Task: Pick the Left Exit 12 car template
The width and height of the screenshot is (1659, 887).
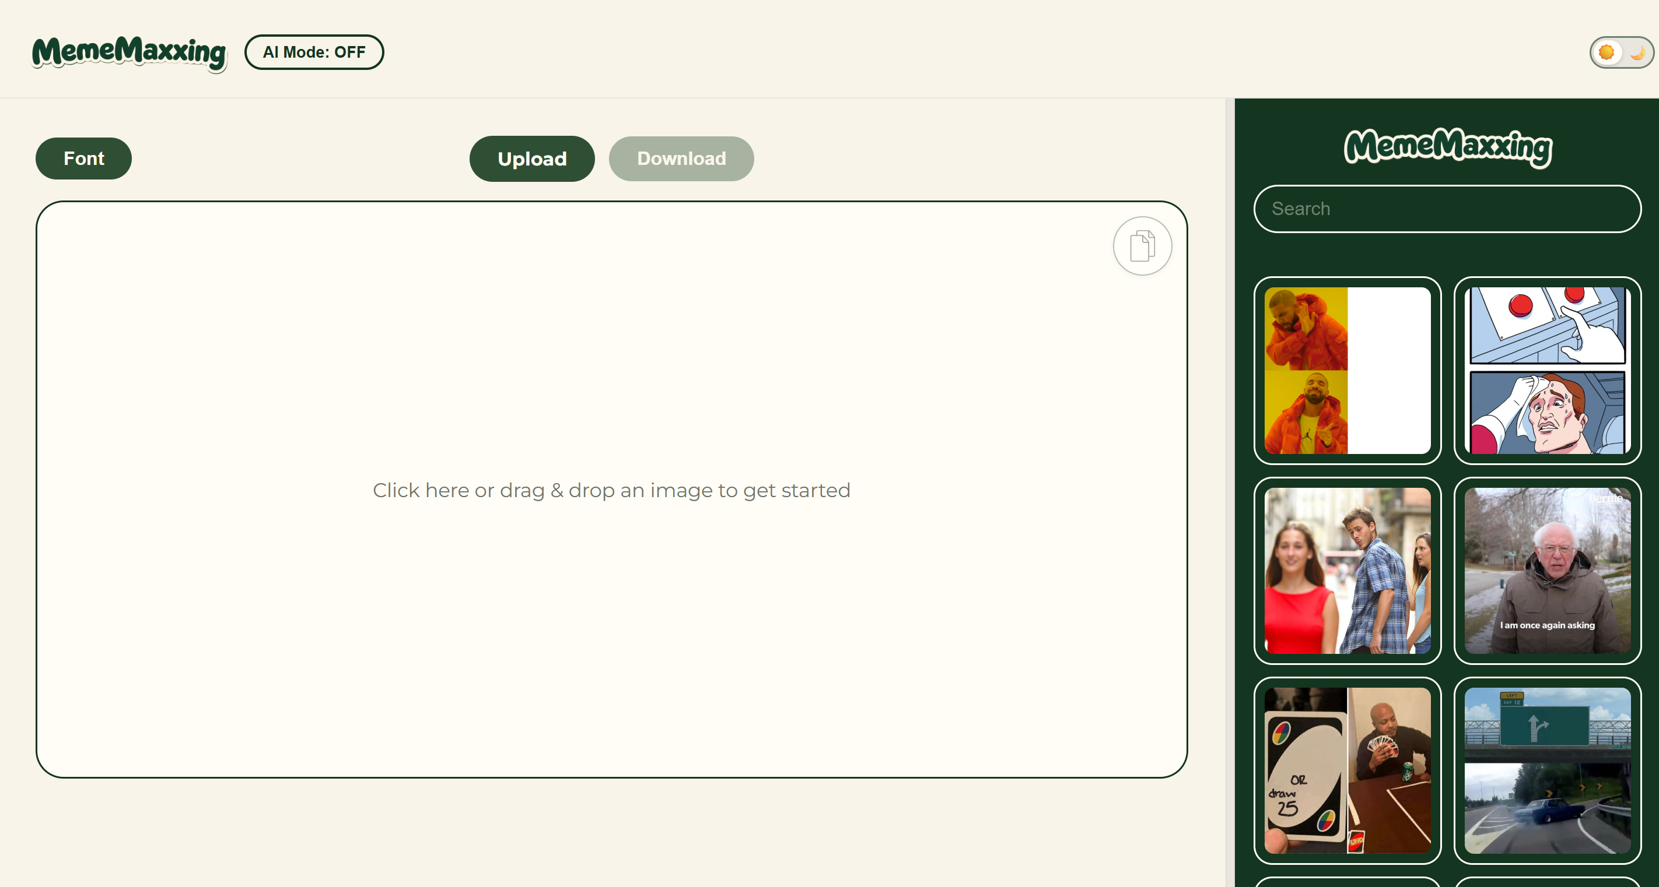Action: click(x=1547, y=770)
